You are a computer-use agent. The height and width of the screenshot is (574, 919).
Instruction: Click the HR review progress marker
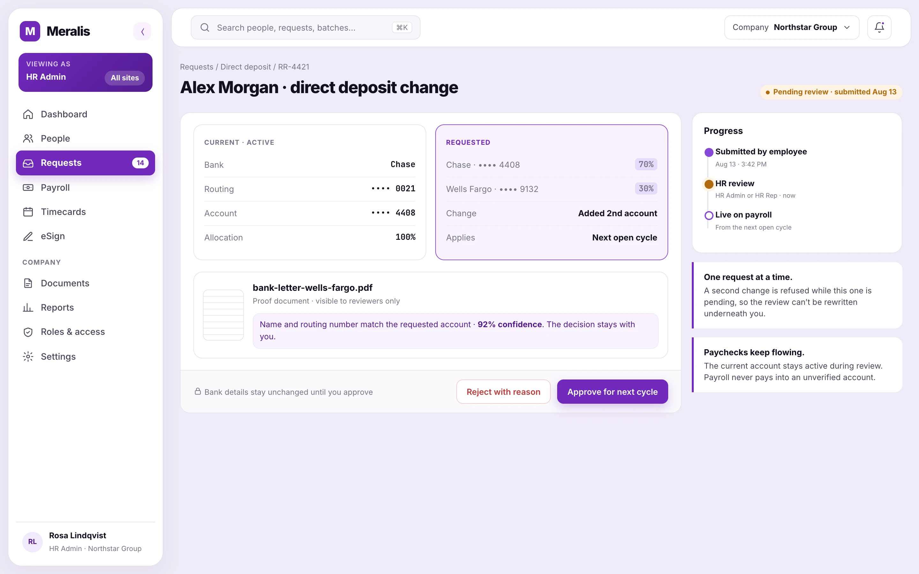[709, 184]
